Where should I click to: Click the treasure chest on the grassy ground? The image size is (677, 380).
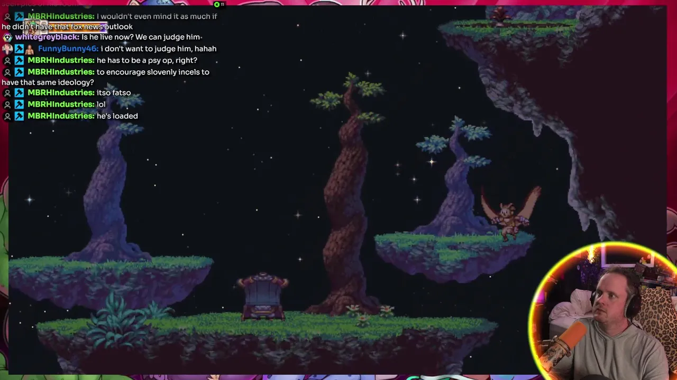[x=263, y=296]
